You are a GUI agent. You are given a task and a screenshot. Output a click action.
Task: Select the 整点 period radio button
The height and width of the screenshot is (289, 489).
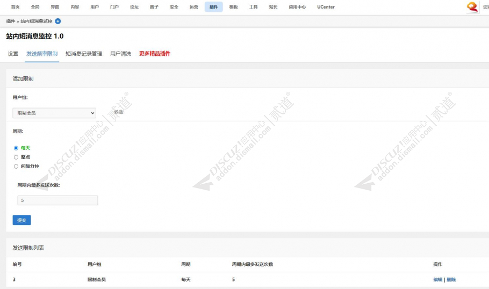pyautogui.click(x=16, y=157)
